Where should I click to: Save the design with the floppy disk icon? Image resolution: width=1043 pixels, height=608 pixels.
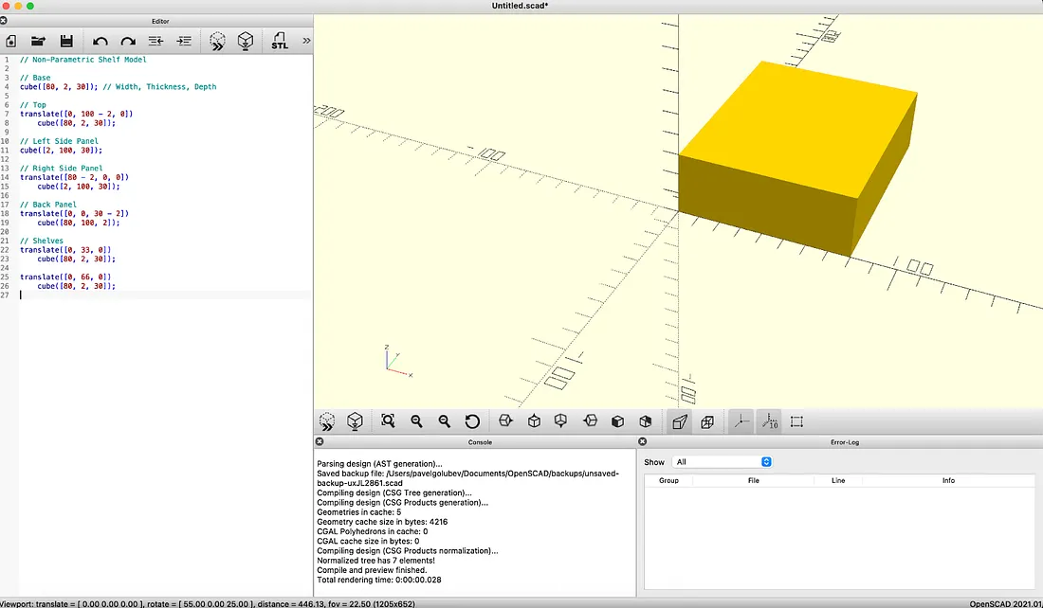point(66,42)
